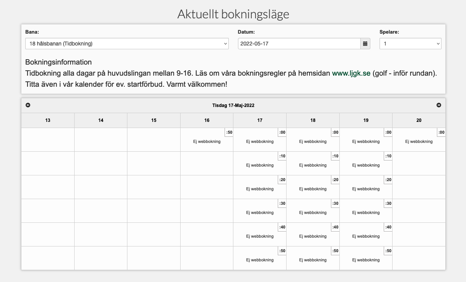
Task: Select the 18:40 time slot
Action: (x=313, y=235)
